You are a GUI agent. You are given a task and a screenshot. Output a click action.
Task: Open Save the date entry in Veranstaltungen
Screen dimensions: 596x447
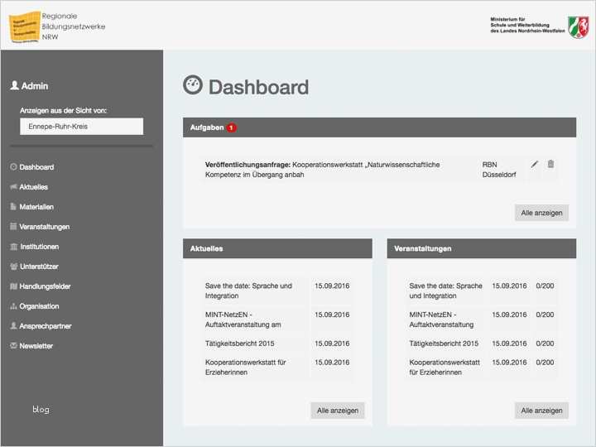point(446,291)
